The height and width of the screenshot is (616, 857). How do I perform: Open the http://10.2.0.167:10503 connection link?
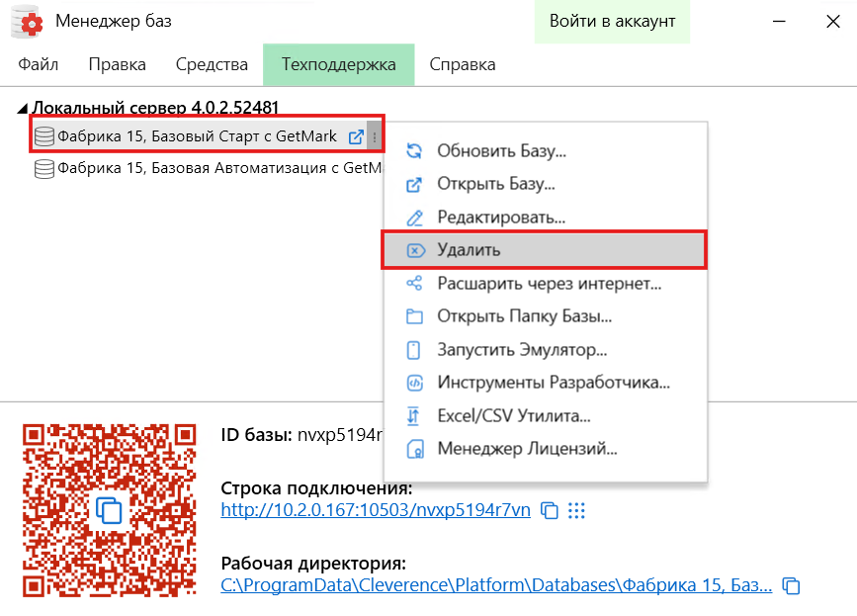(376, 510)
